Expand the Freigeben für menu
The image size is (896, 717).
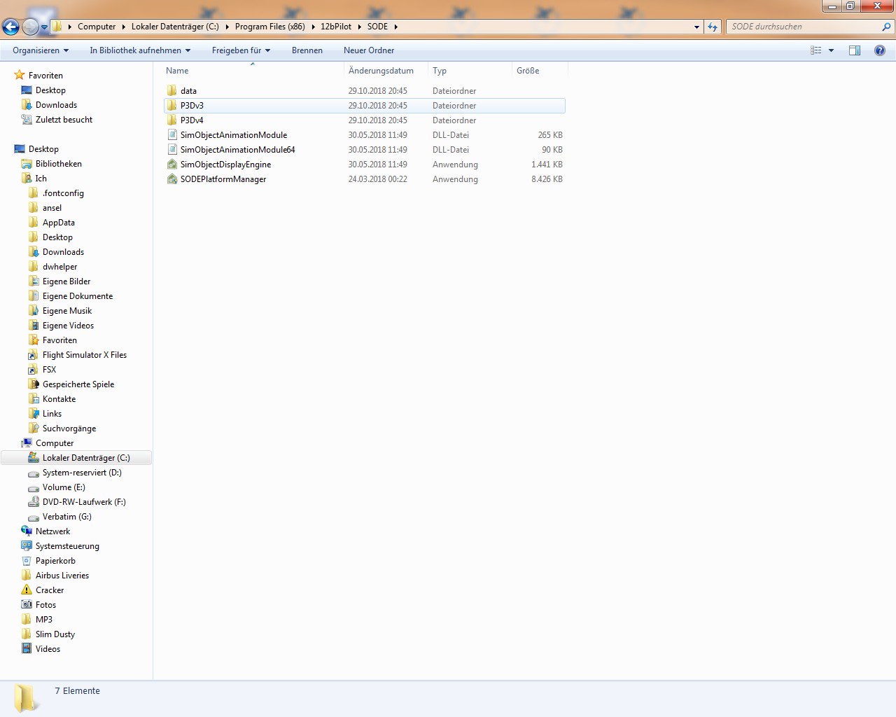tap(241, 50)
